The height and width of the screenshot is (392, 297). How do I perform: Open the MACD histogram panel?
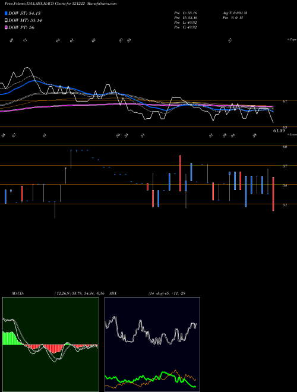[x=50, y=344]
